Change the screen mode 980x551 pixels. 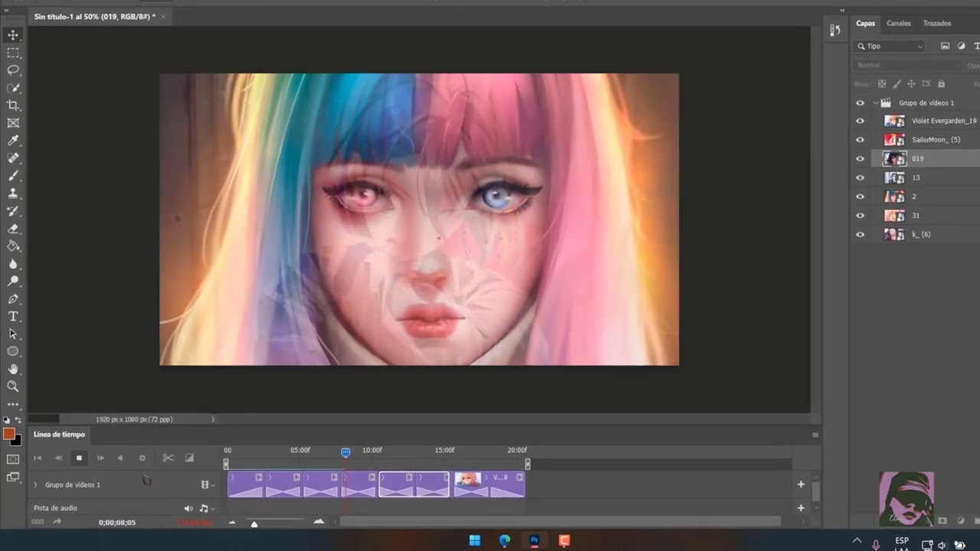(x=13, y=477)
